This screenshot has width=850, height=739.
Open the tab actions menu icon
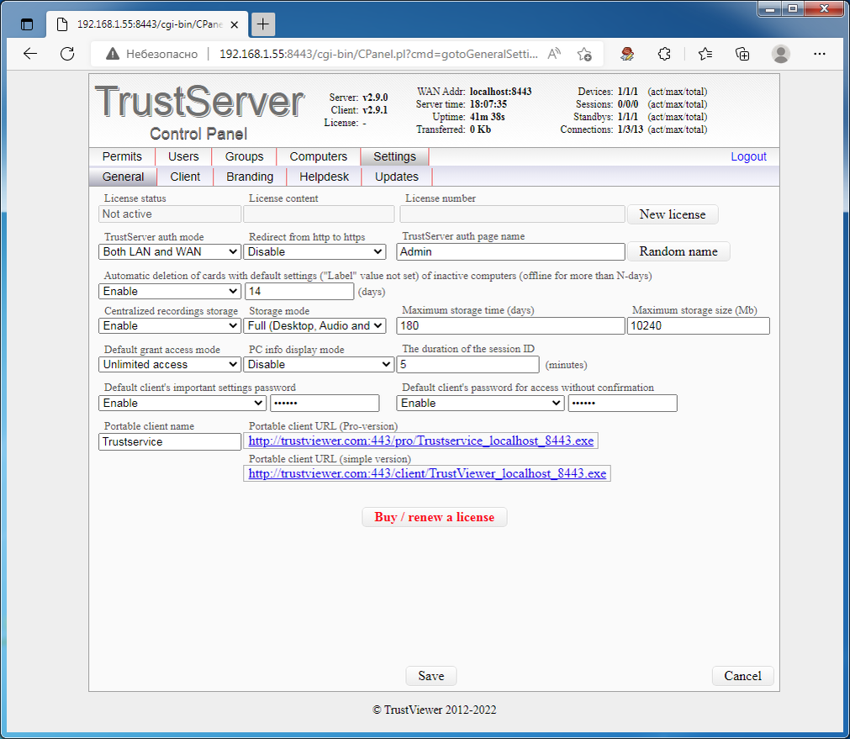click(x=27, y=24)
